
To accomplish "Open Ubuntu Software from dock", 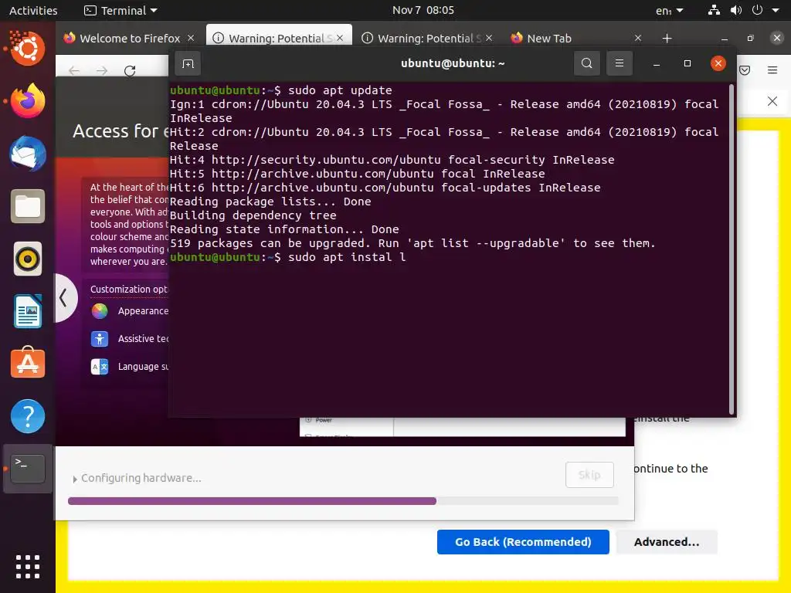I will [x=28, y=363].
